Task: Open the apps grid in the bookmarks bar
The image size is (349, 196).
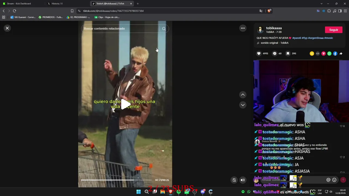Action: [4, 17]
